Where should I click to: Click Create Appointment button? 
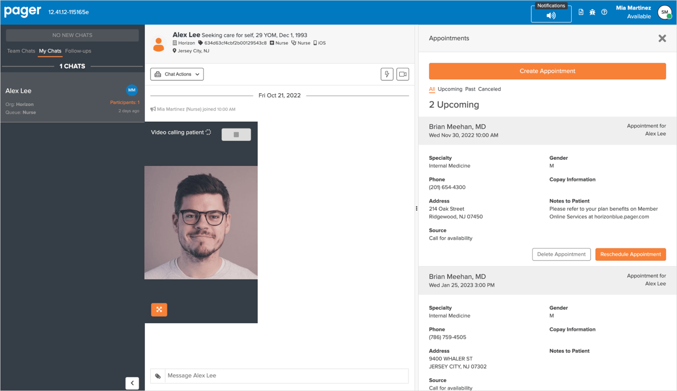(547, 71)
